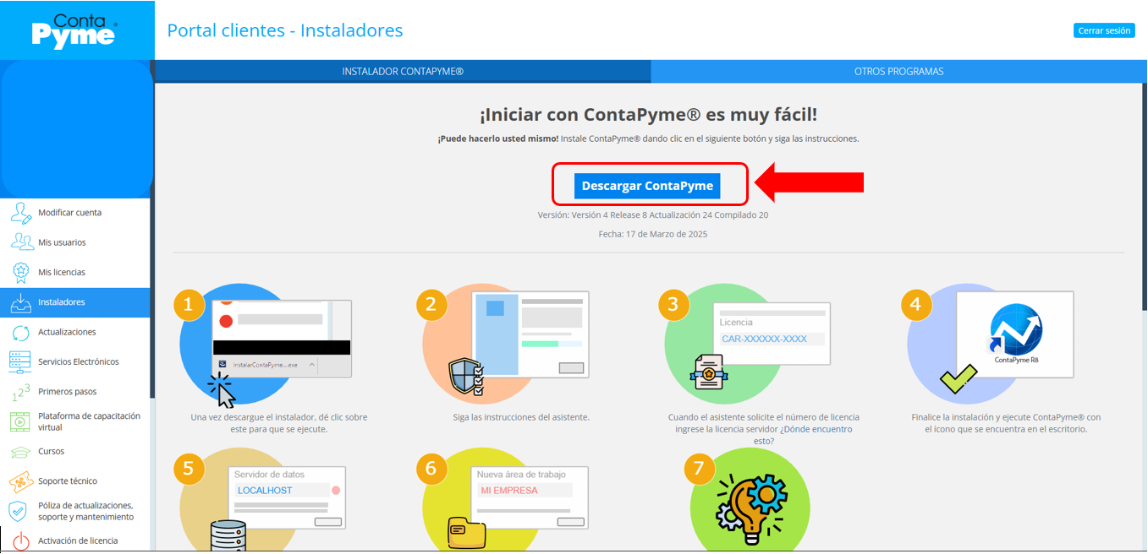This screenshot has height=554, width=1148.
Task: Click the ¡Puede hacerlo usted mismo! instruction line
Action: pyautogui.click(x=649, y=138)
